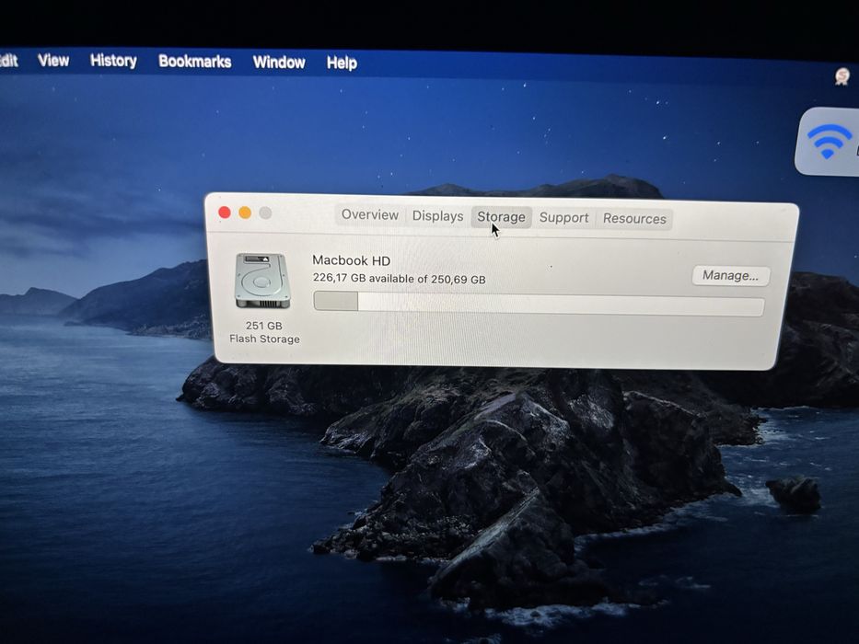Click the Manage... button

click(730, 275)
